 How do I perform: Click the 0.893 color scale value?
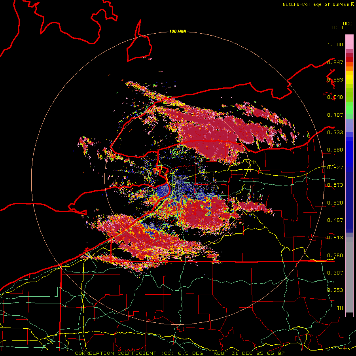click(335, 80)
